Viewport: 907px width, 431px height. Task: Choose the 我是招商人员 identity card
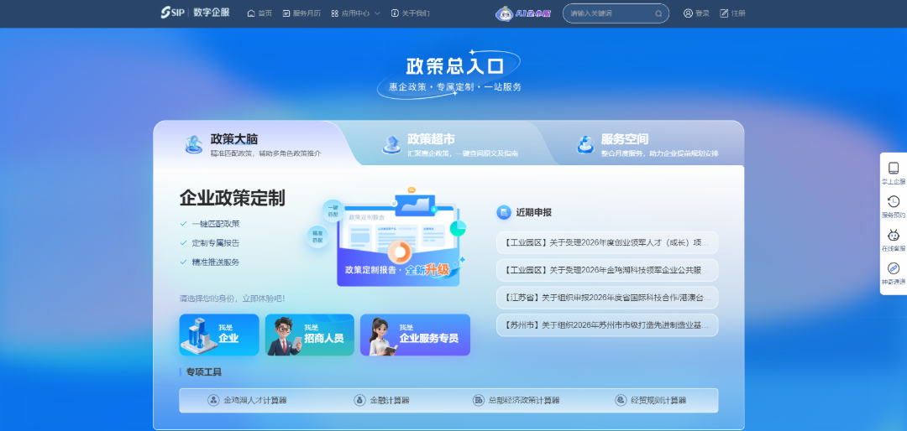click(309, 335)
